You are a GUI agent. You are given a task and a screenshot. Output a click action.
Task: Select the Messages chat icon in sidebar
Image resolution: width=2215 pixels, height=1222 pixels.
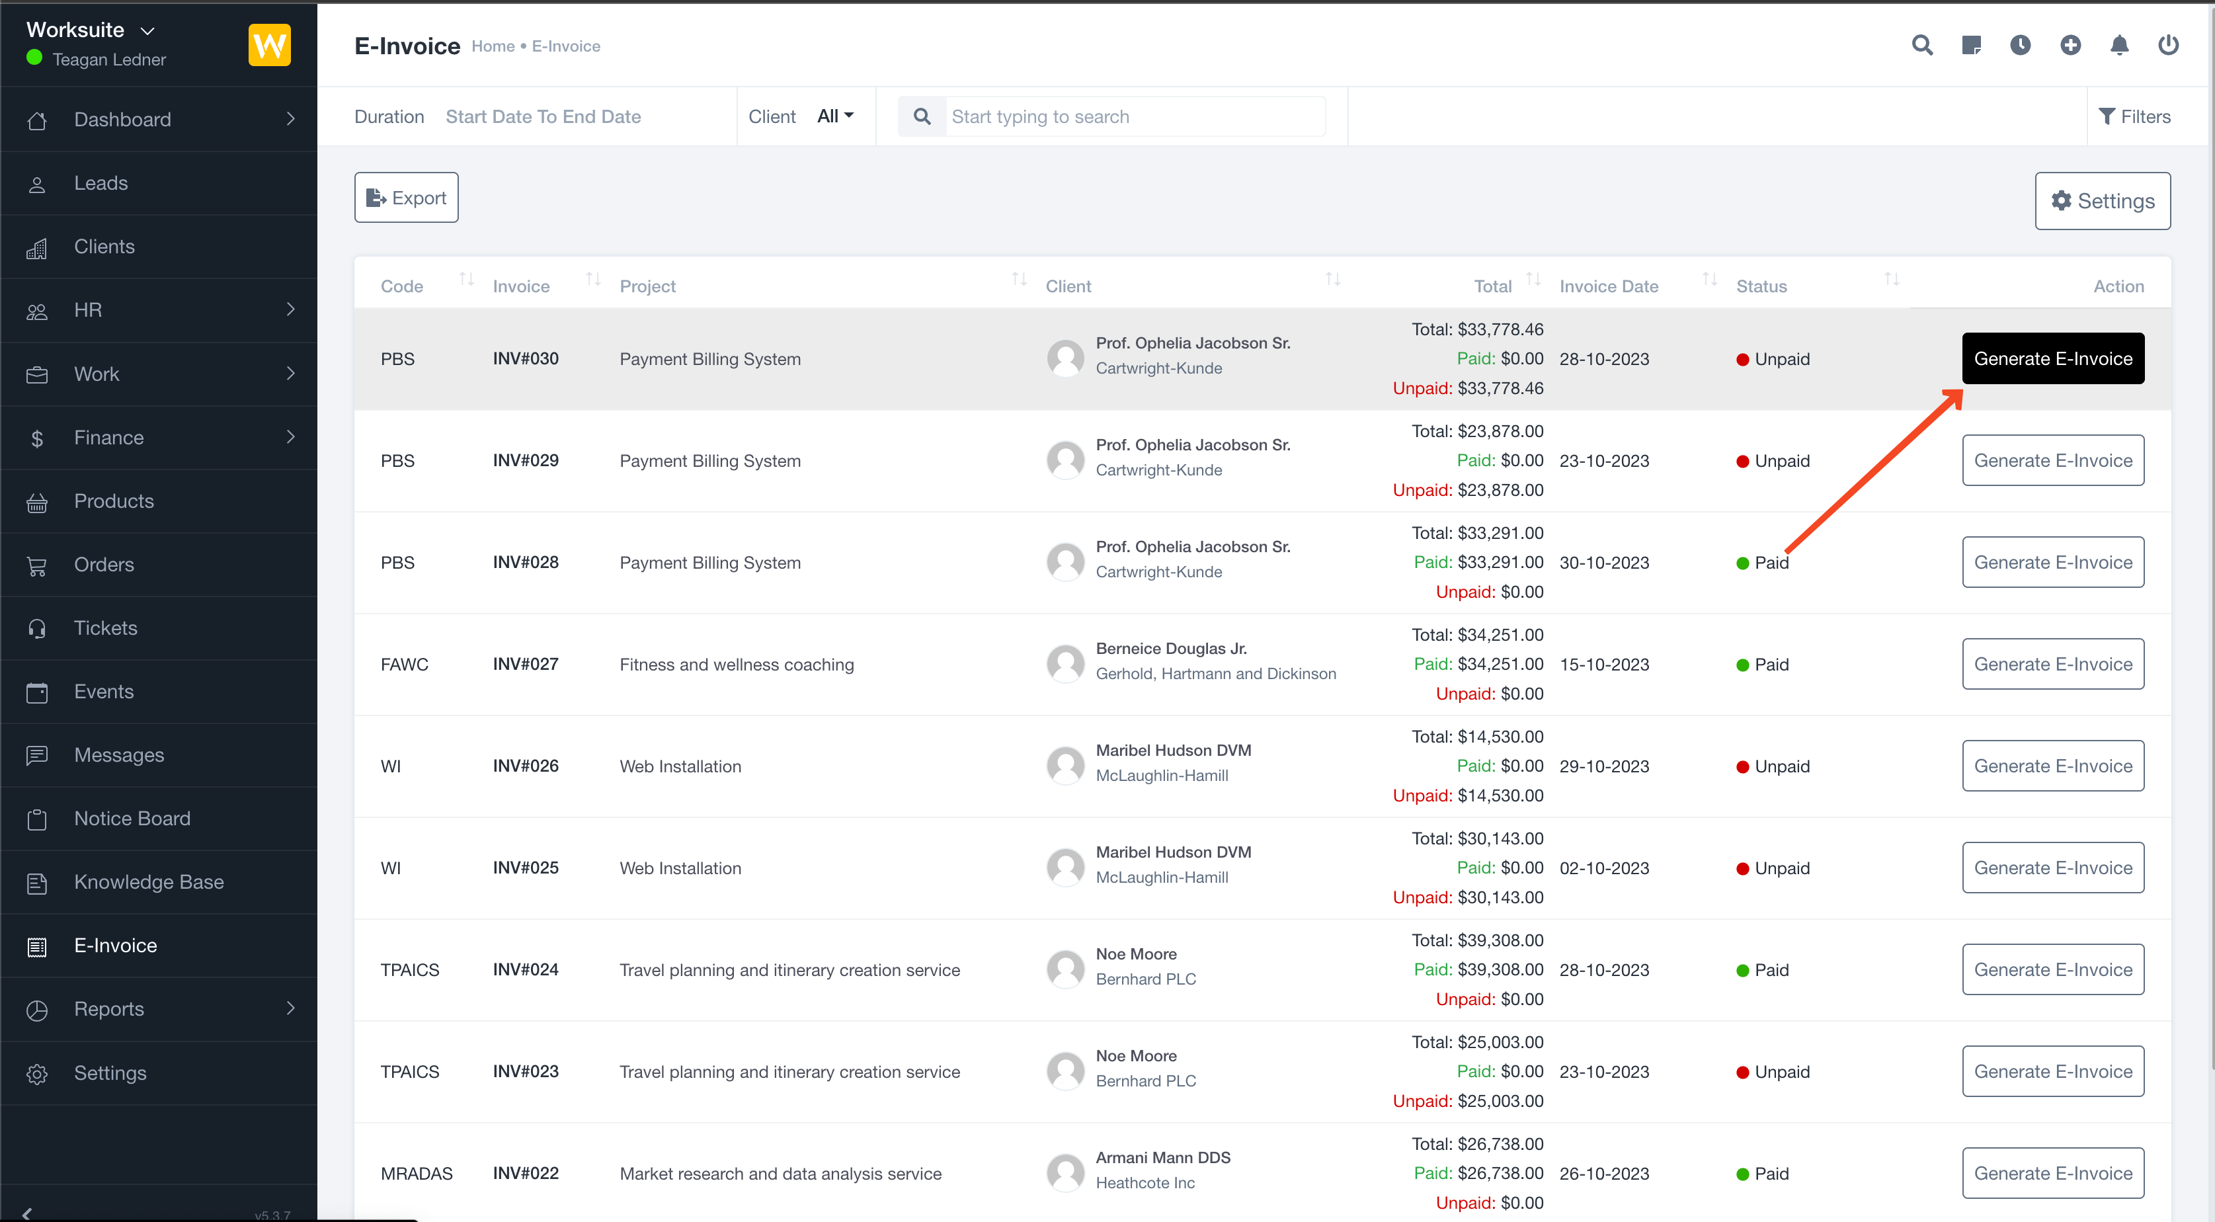tap(37, 755)
